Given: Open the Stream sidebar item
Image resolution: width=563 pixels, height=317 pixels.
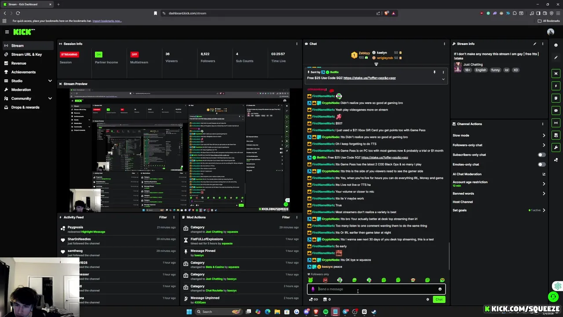Looking at the screenshot, I should tap(29, 45).
